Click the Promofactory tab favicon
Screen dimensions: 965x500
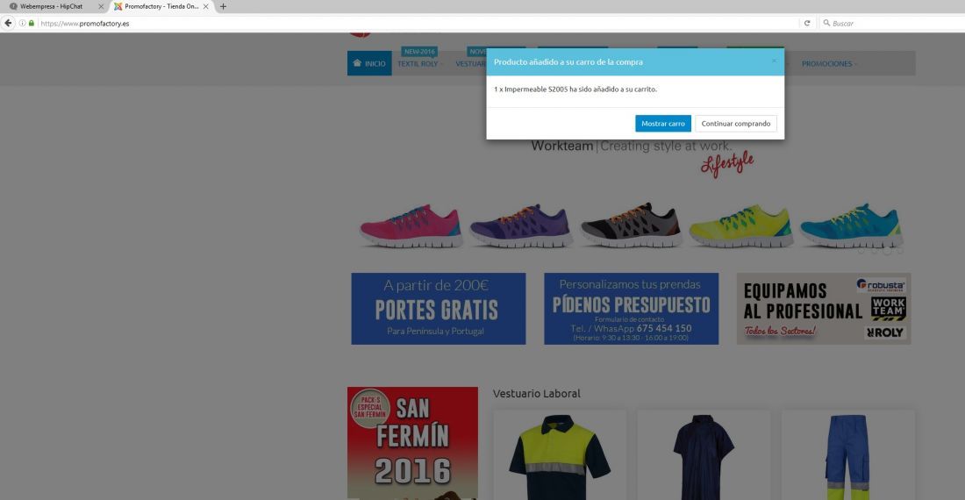pyautogui.click(x=118, y=7)
